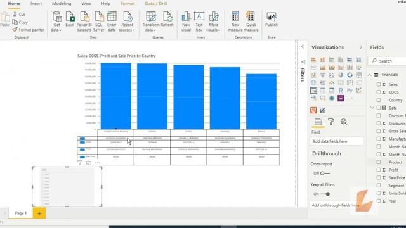Select the Card visual
406x228 pixels.
[341, 83]
